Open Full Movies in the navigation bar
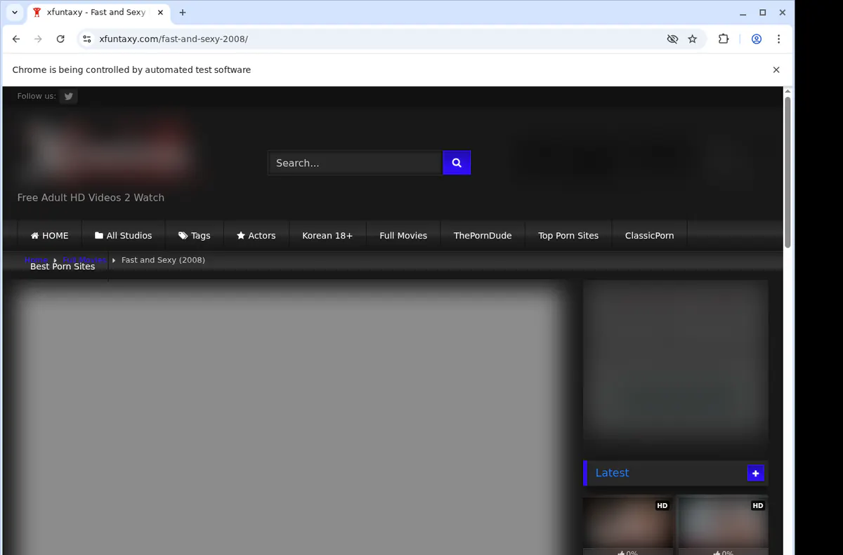This screenshot has width=843, height=555. pyautogui.click(x=403, y=236)
